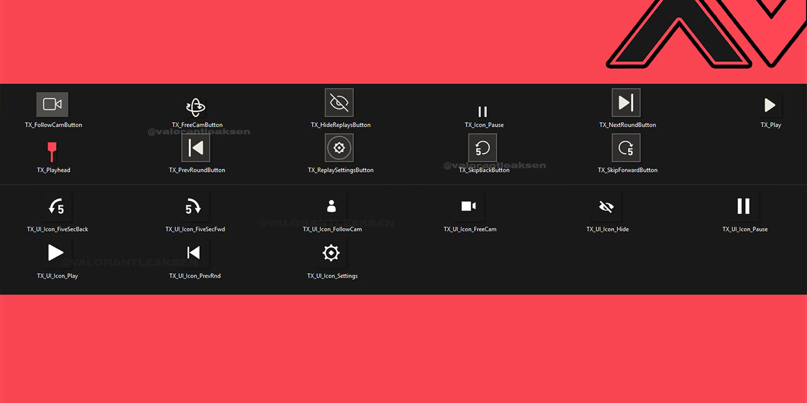Click the TX_UI_Icon_Play white triangle

tap(56, 253)
